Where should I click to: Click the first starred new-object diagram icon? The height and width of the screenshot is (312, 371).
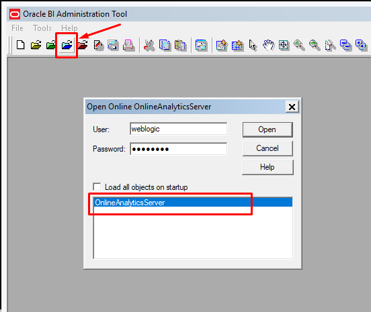click(x=222, y=46)
